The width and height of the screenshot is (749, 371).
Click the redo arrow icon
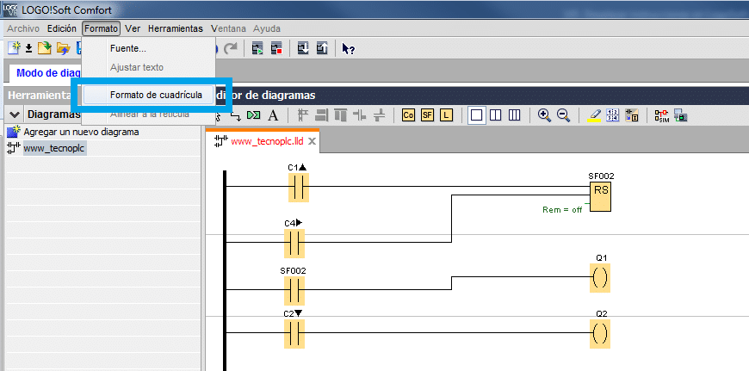point(231,47)
